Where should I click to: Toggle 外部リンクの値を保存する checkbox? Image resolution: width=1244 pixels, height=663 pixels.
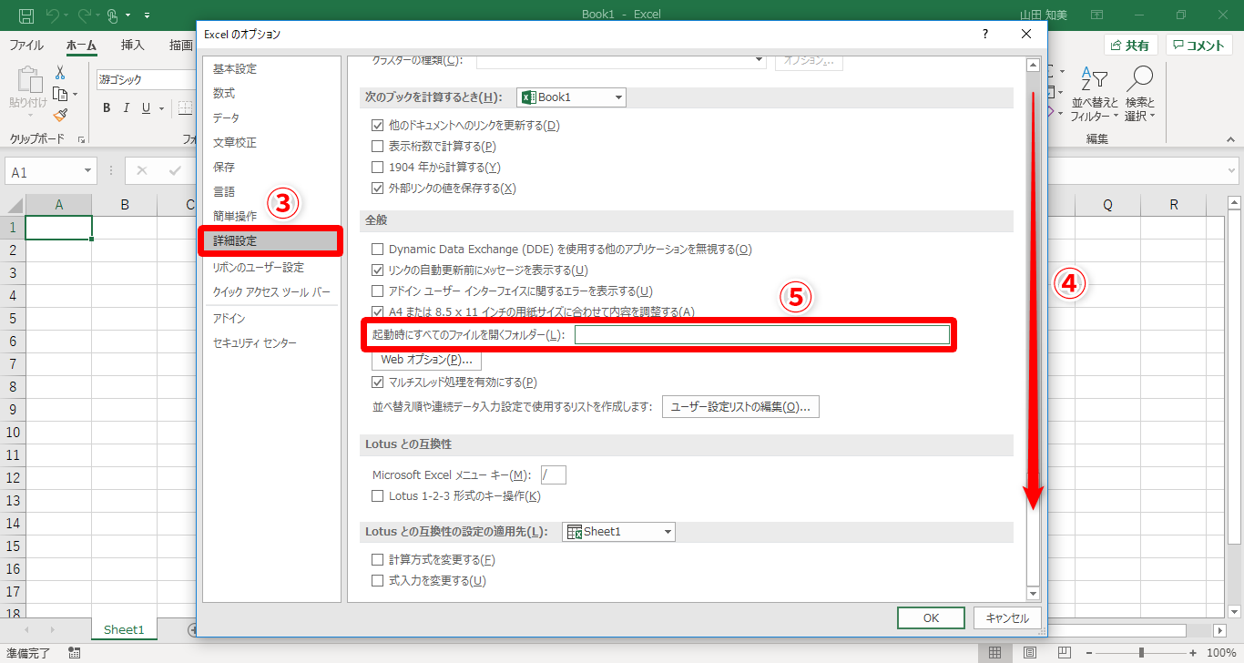coord(378,189)
